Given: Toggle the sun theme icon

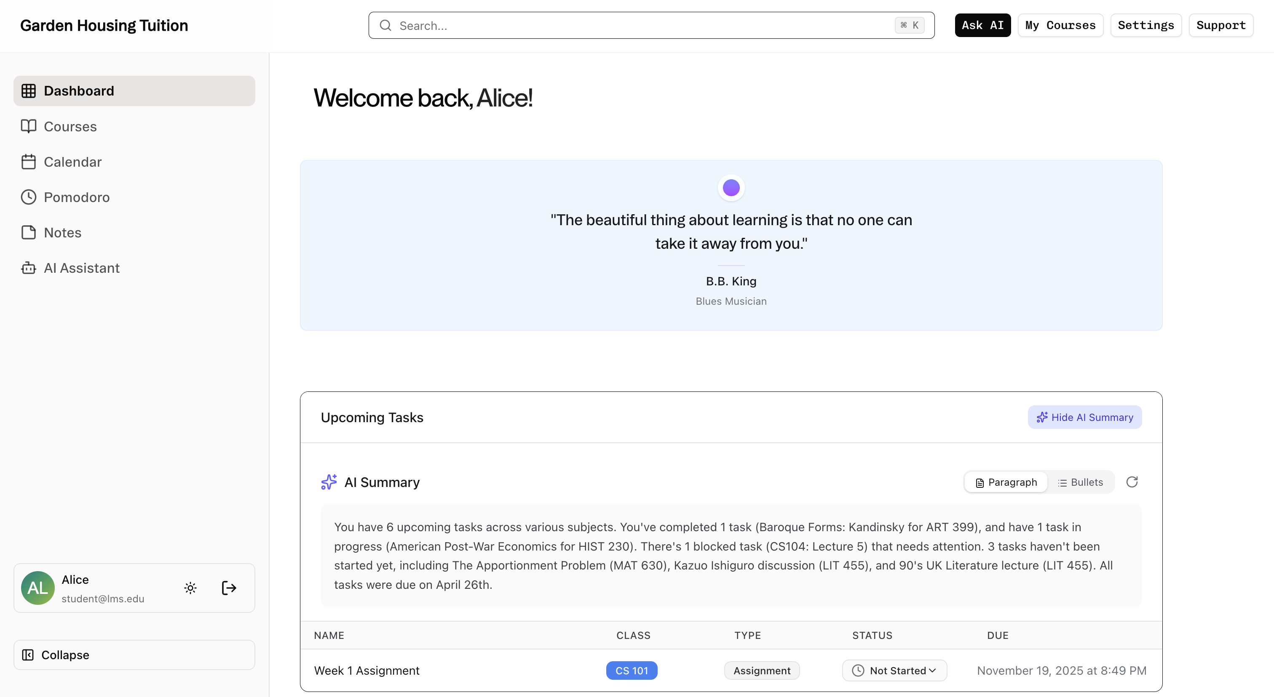Looking at the screenshot, I should pos(190,588).
